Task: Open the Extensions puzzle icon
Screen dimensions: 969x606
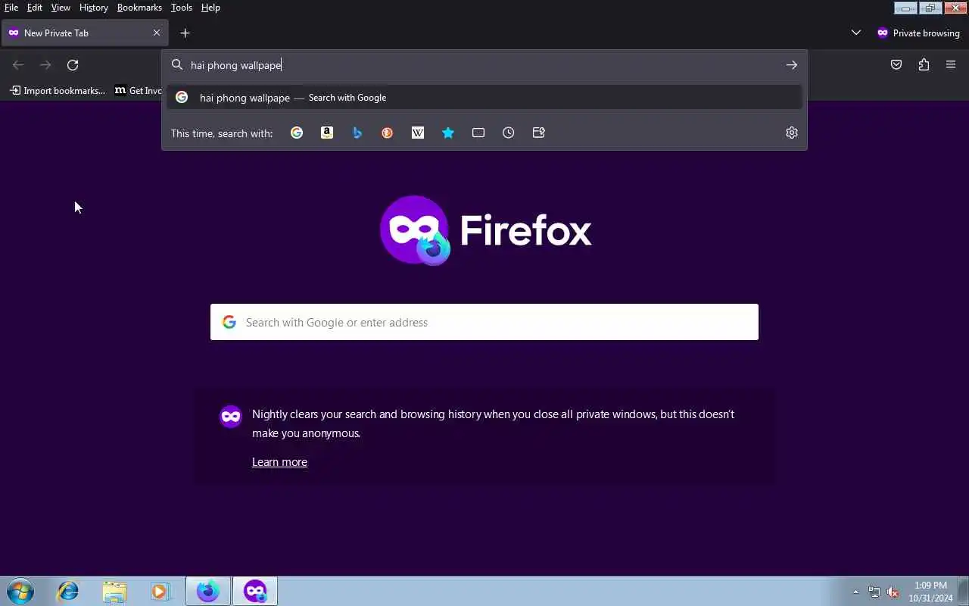Action: point(924,65)
